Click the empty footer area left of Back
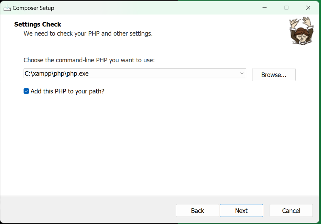321x224 pixels. [x=89, y=210]
